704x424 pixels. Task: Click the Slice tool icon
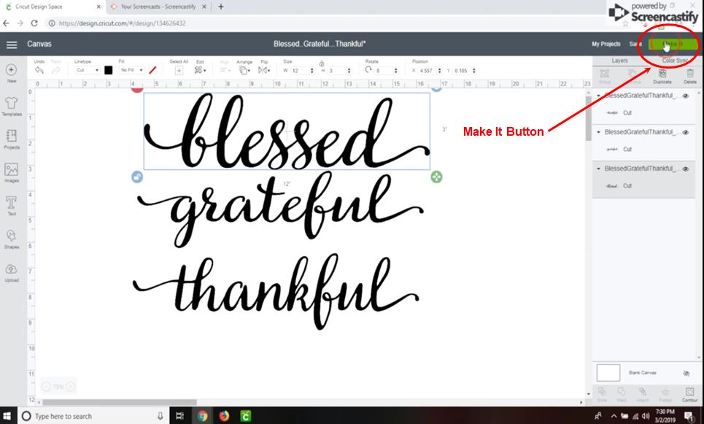point(602,392)
